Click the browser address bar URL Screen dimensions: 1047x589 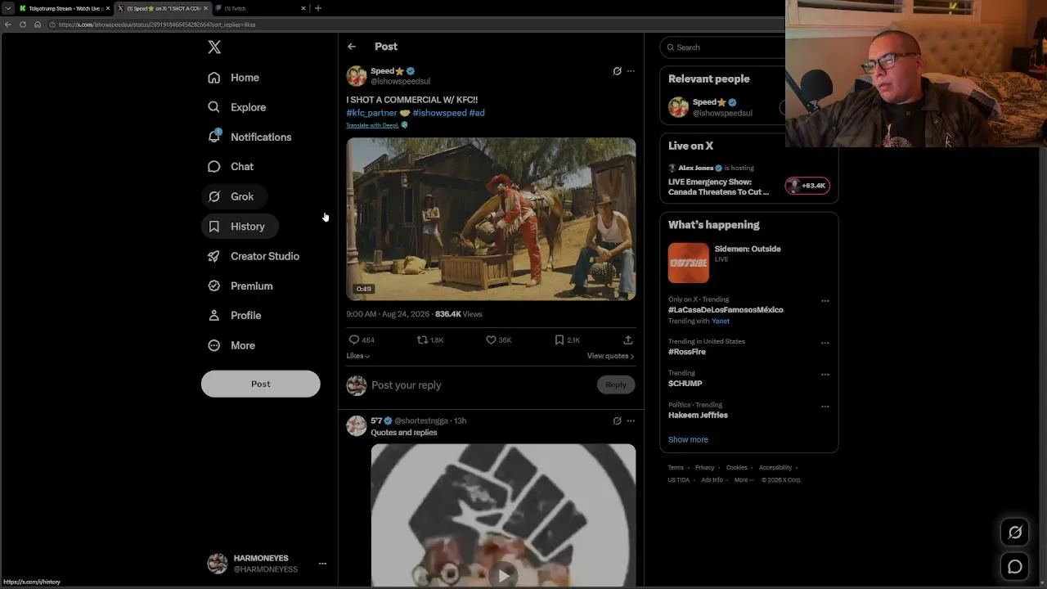tap(157, 25)
